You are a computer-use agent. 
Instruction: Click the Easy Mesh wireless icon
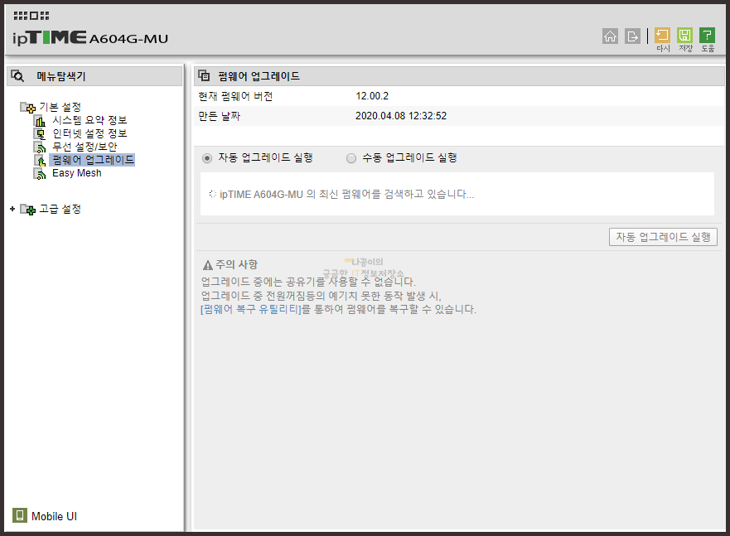tap(41, 173)
